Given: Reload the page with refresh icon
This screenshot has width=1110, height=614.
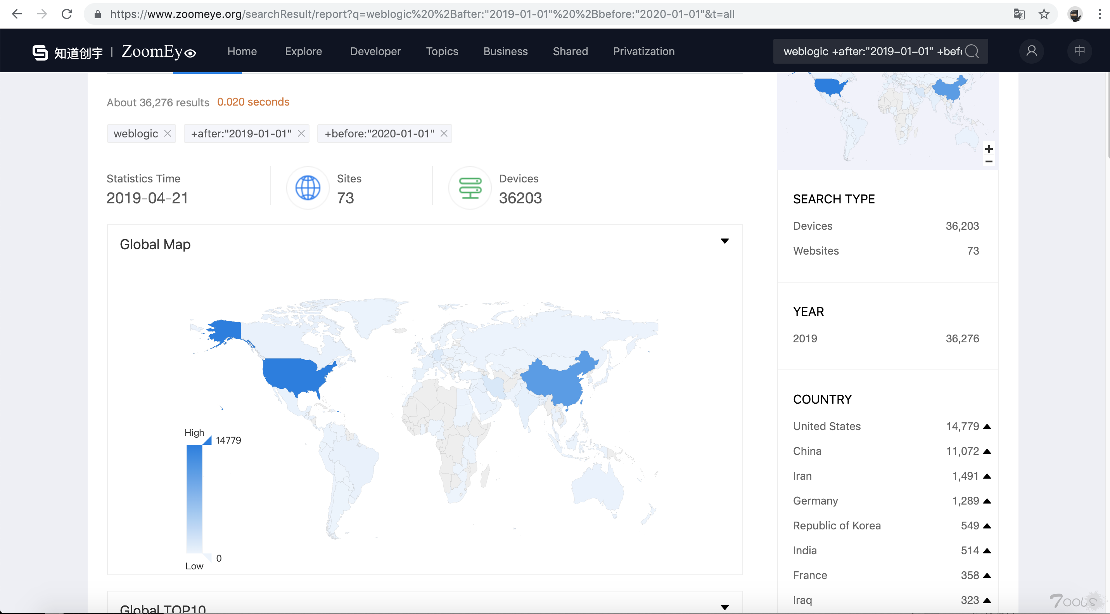Looking at the screenshot, I should coord(67,14).
